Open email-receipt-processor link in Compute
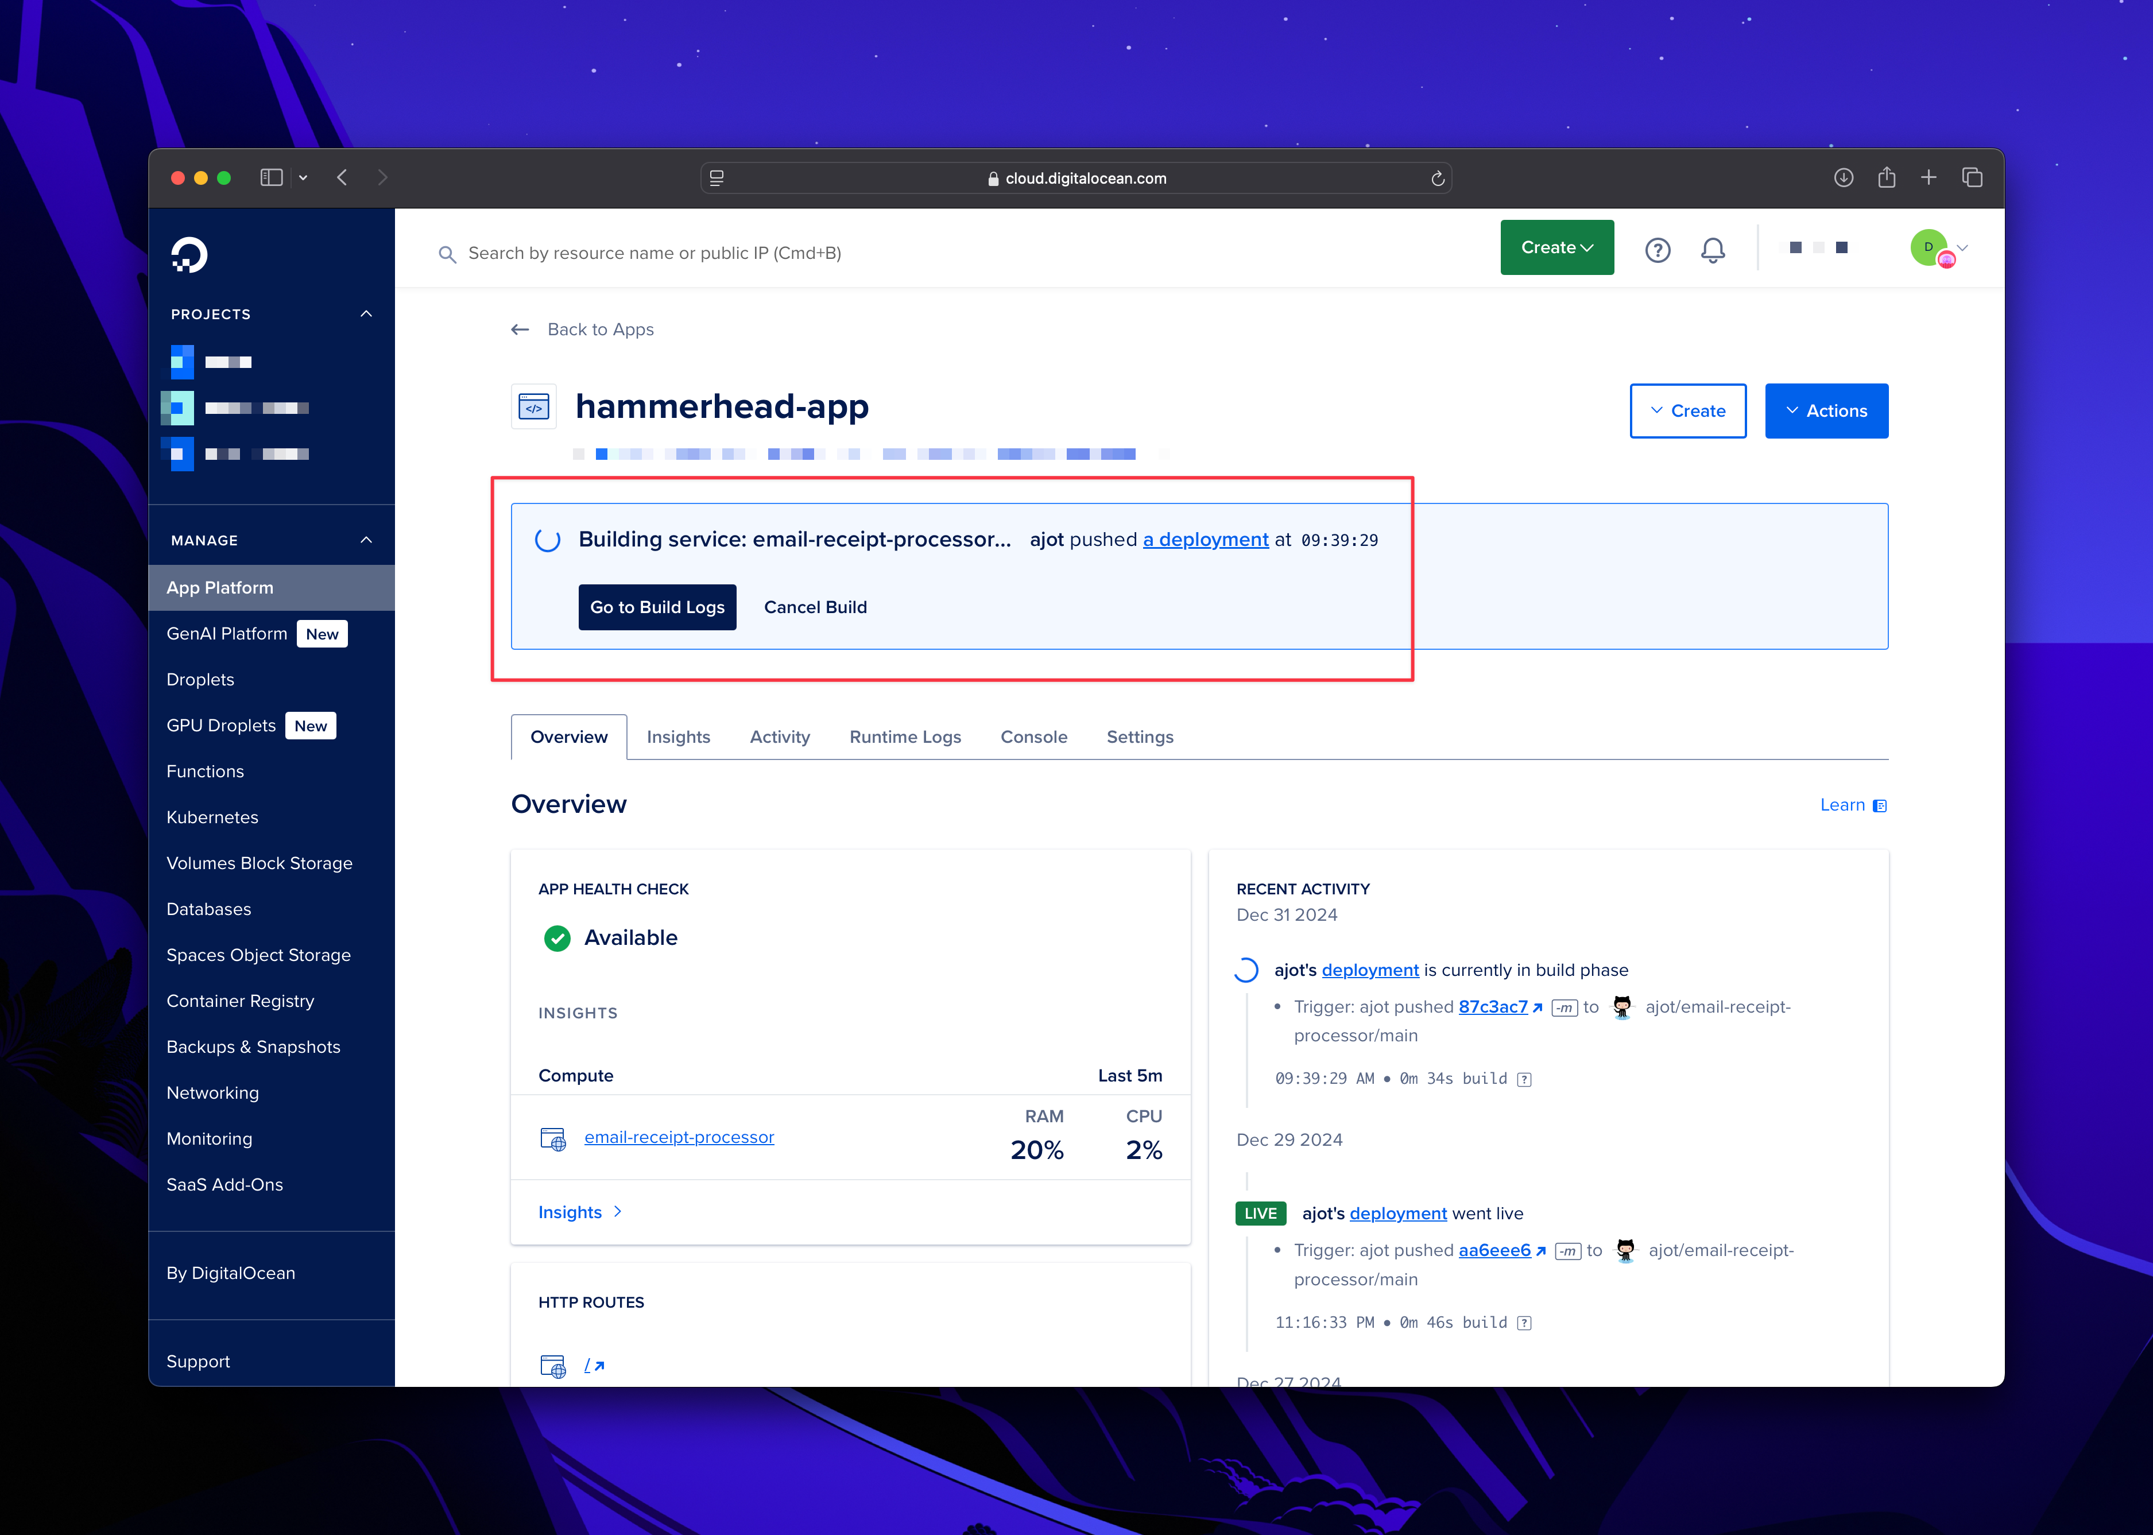This screenshot has width=2153, height=1535. (x=679, y=1138)
